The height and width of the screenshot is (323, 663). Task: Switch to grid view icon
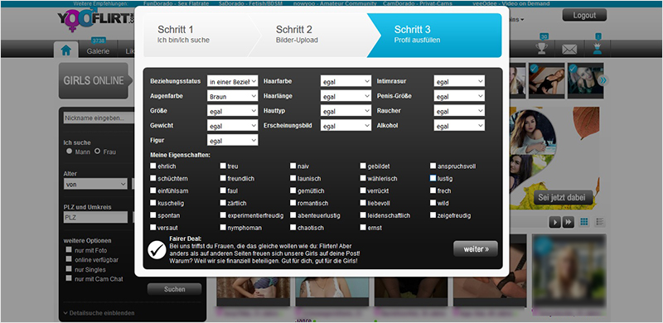[x=584, y=221]
